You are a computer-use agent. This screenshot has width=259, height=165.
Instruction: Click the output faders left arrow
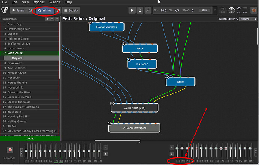pyautogui.click(x=172, y=147)
